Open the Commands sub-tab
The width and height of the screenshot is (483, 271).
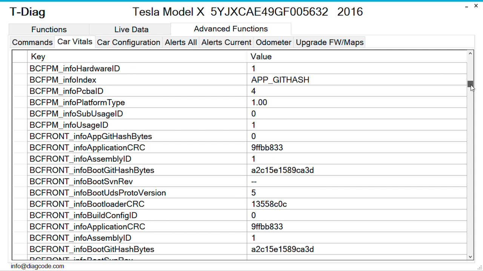32,42
